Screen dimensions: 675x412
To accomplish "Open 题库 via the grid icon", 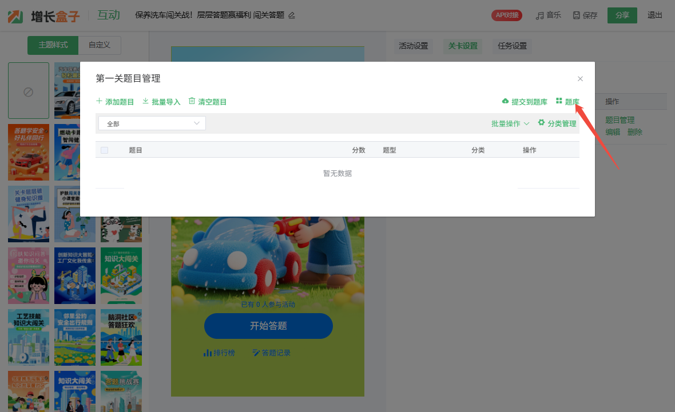I will (x=559, y=101).
